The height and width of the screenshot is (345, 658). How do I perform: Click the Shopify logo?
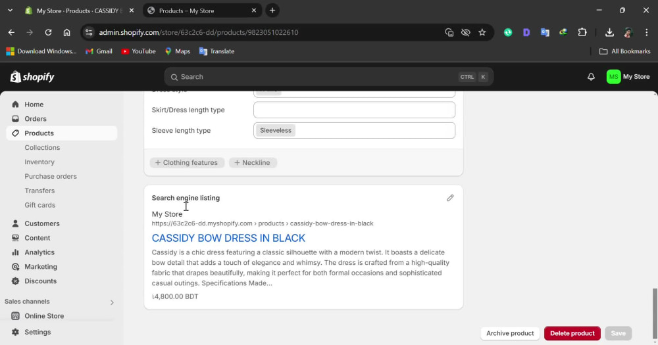coord(32,77)
